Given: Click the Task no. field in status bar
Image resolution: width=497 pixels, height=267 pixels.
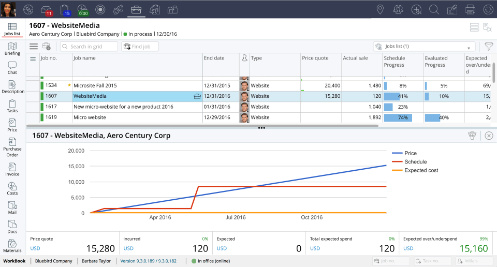Looking at the screenshot, I should click(433, 261).
